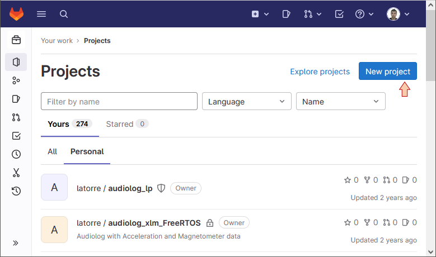Expand the create new plus dropdown
The image size is (436, 257).
pos(260,14)
